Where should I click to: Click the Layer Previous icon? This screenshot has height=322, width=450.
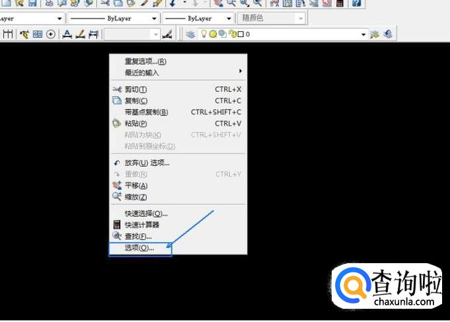[x=389, y=34]
